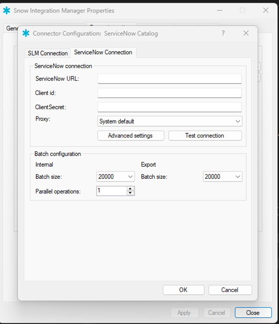Switch to the SLM Connection tab

point(48,53)
